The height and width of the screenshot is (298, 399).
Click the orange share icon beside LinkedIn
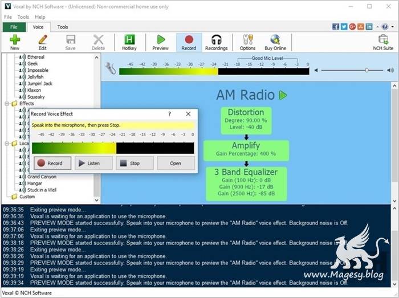tap(361, 26)
